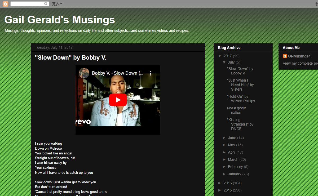318x196 pixels.
Task: Click the Blogger icon beside GNMusings1
Action: 285,56
